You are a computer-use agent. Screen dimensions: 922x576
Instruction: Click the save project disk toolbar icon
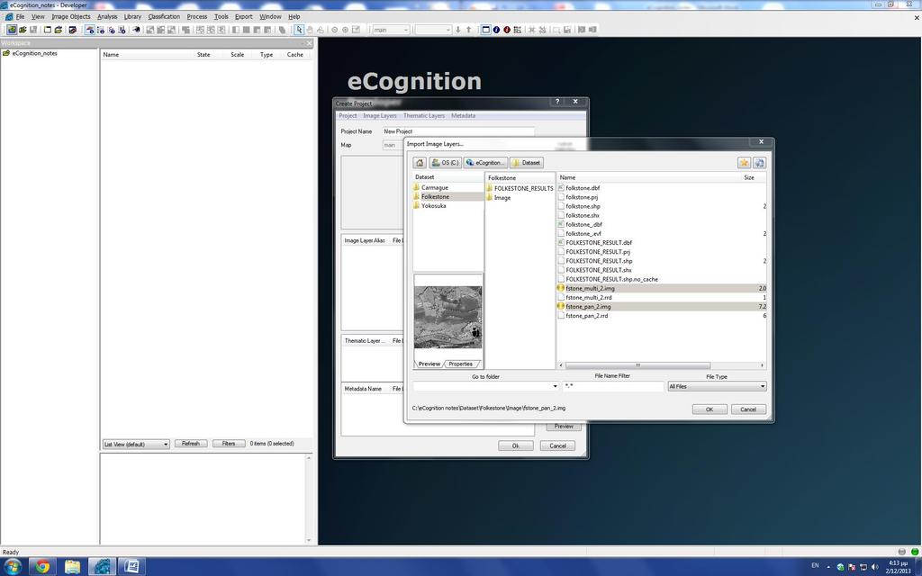[x=33, y=30]
